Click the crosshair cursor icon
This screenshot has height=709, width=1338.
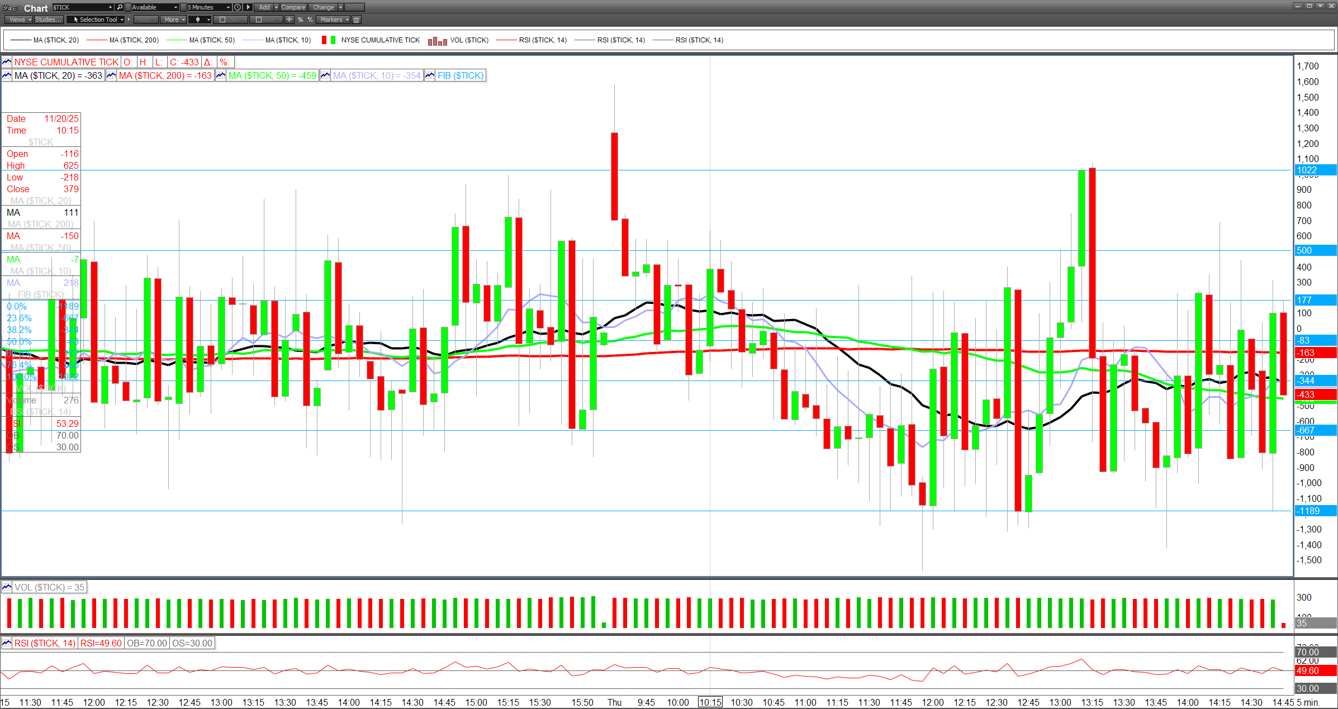(289, 20)
